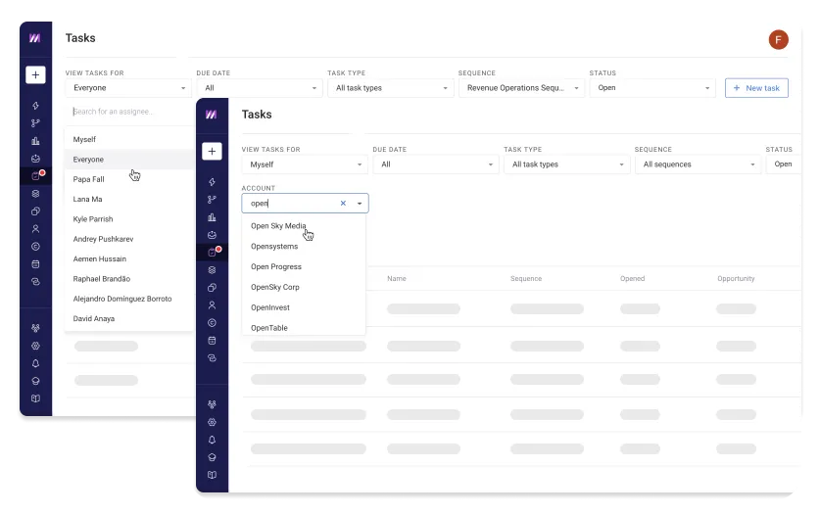Click the circled C icon in the front window sidebar

tap(212, 323)
